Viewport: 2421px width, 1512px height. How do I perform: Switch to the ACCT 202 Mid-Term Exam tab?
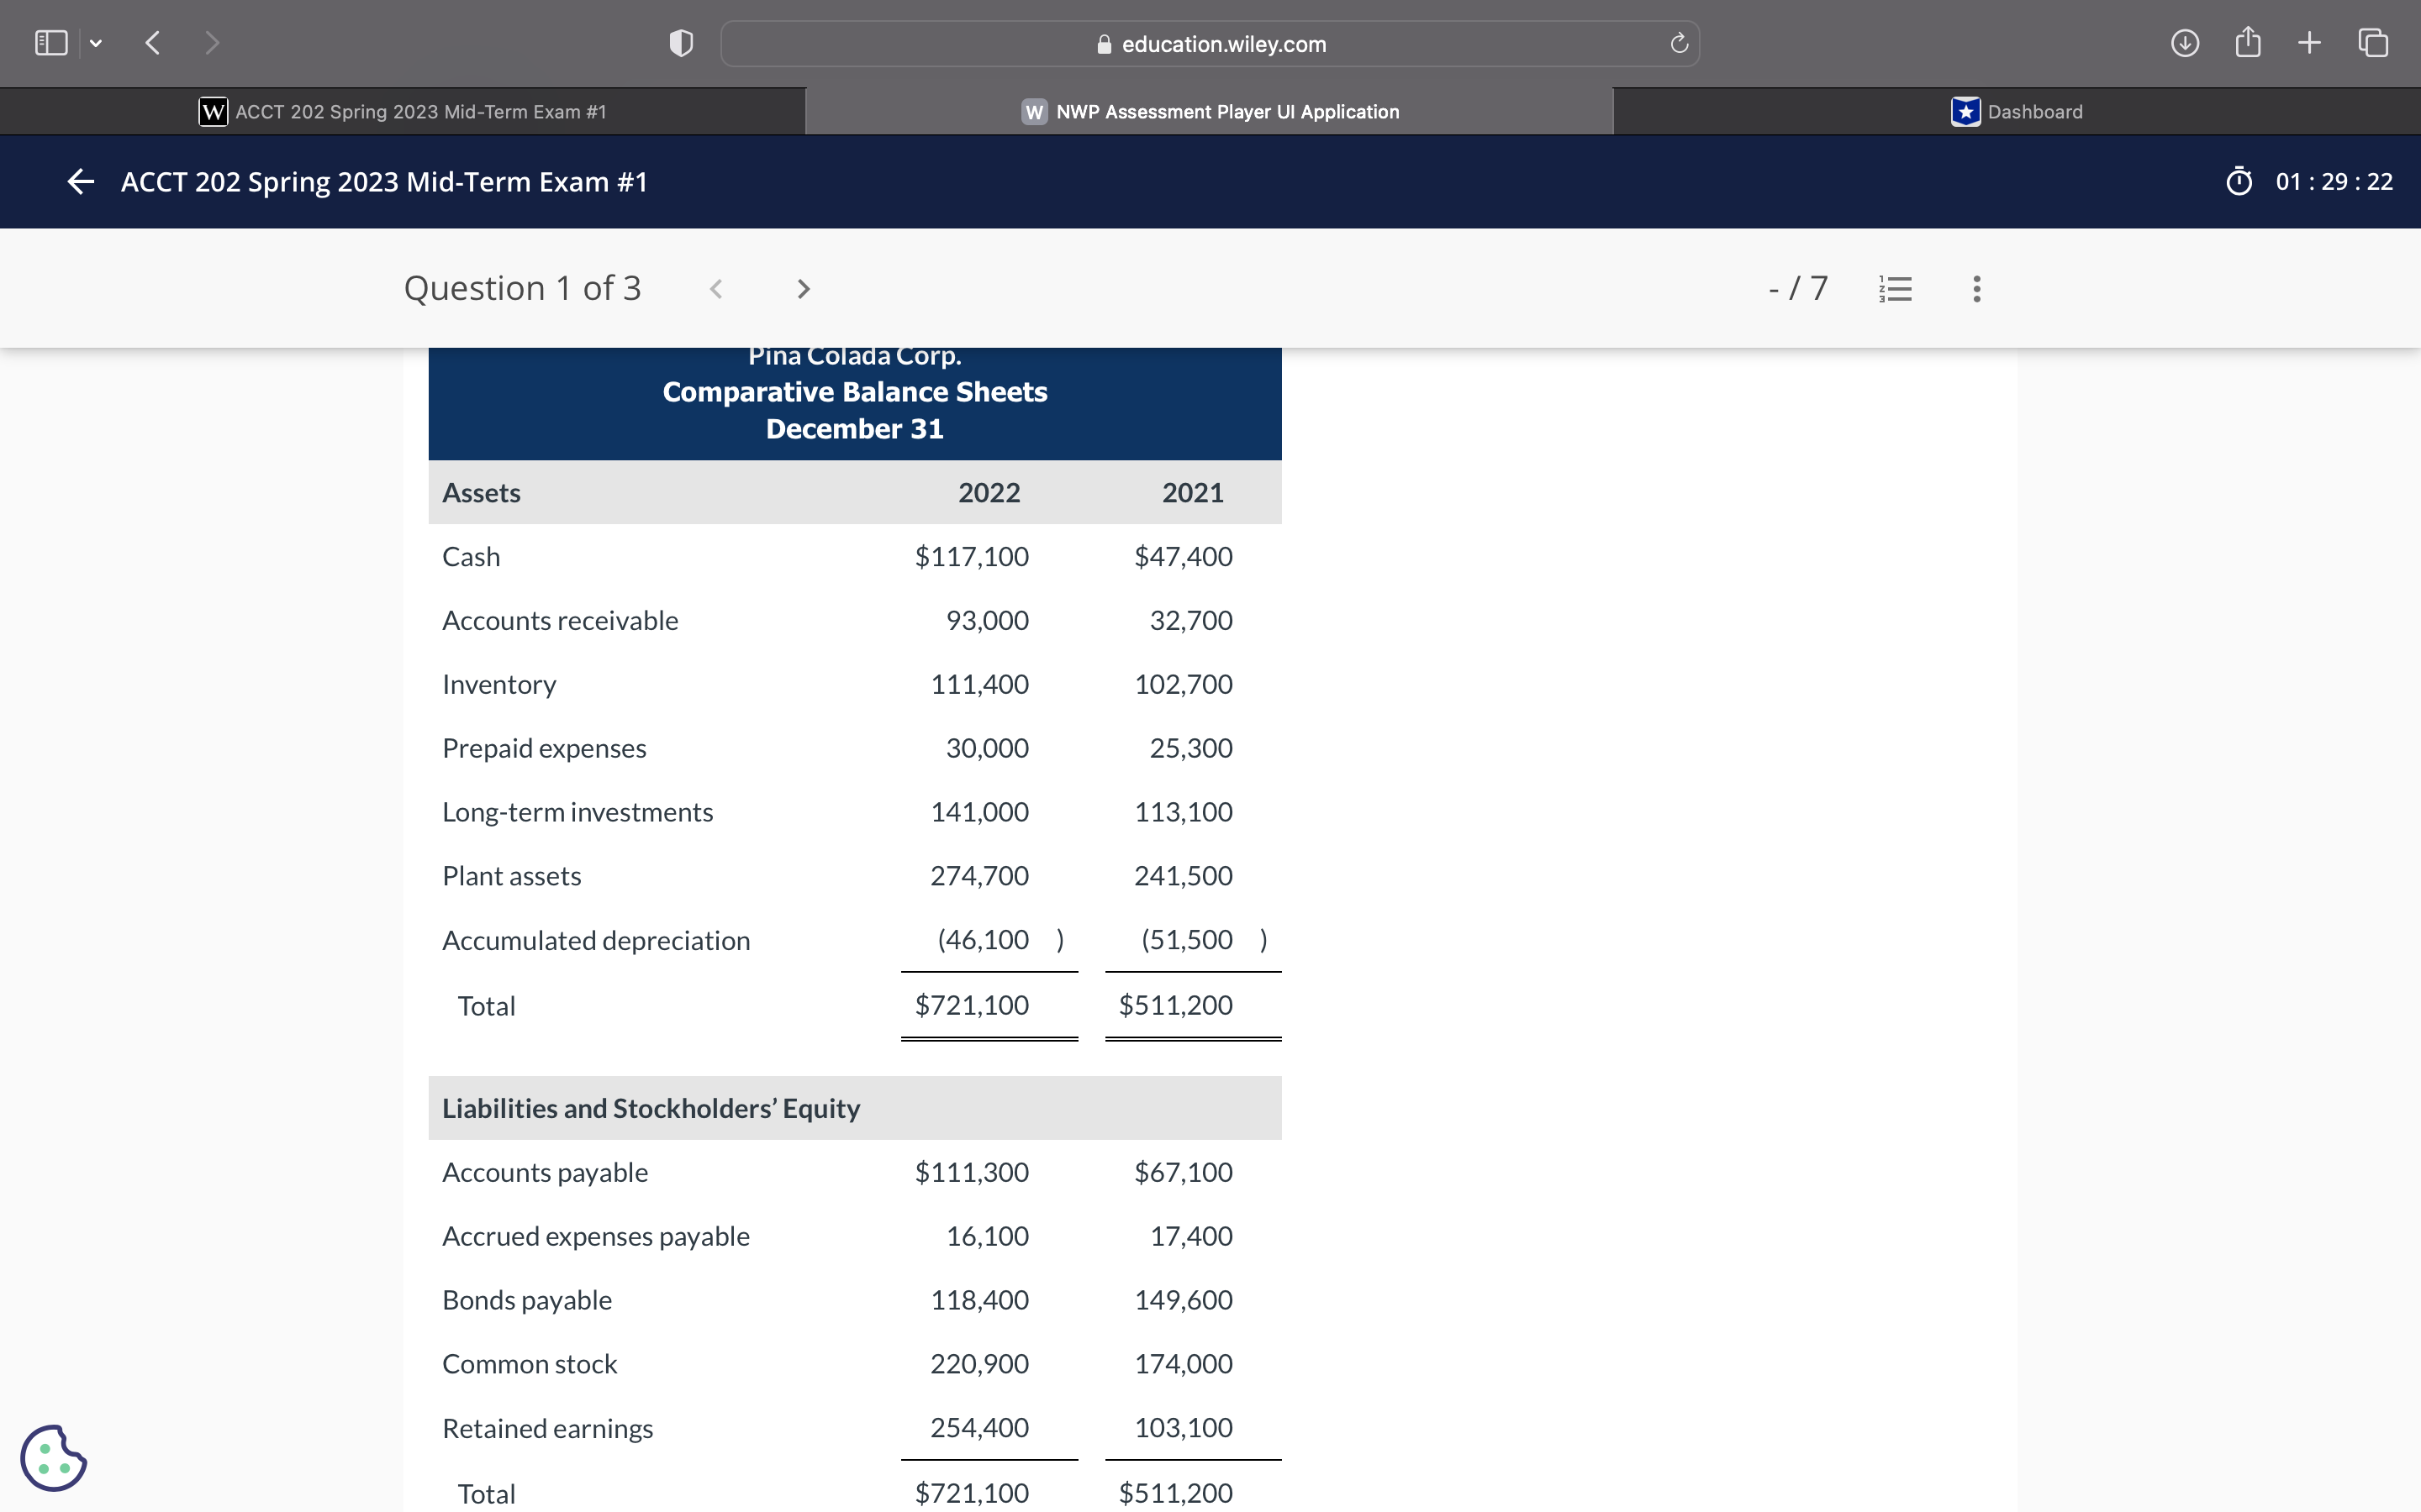[x=403, y=112]
